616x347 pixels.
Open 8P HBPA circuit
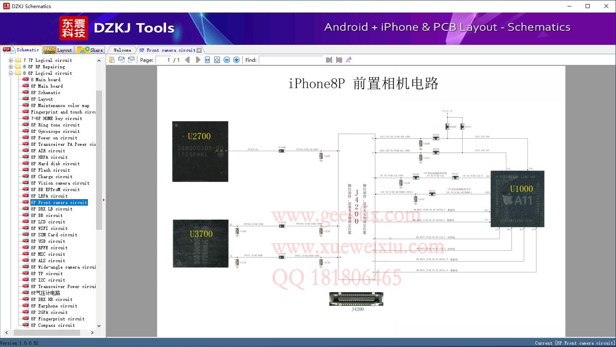(x=49, y=157)
